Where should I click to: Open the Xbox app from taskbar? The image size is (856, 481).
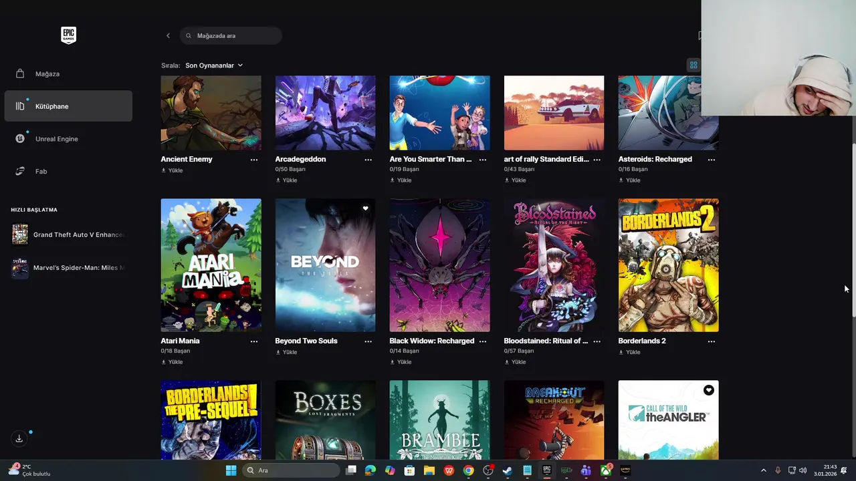tap(606, 470)
